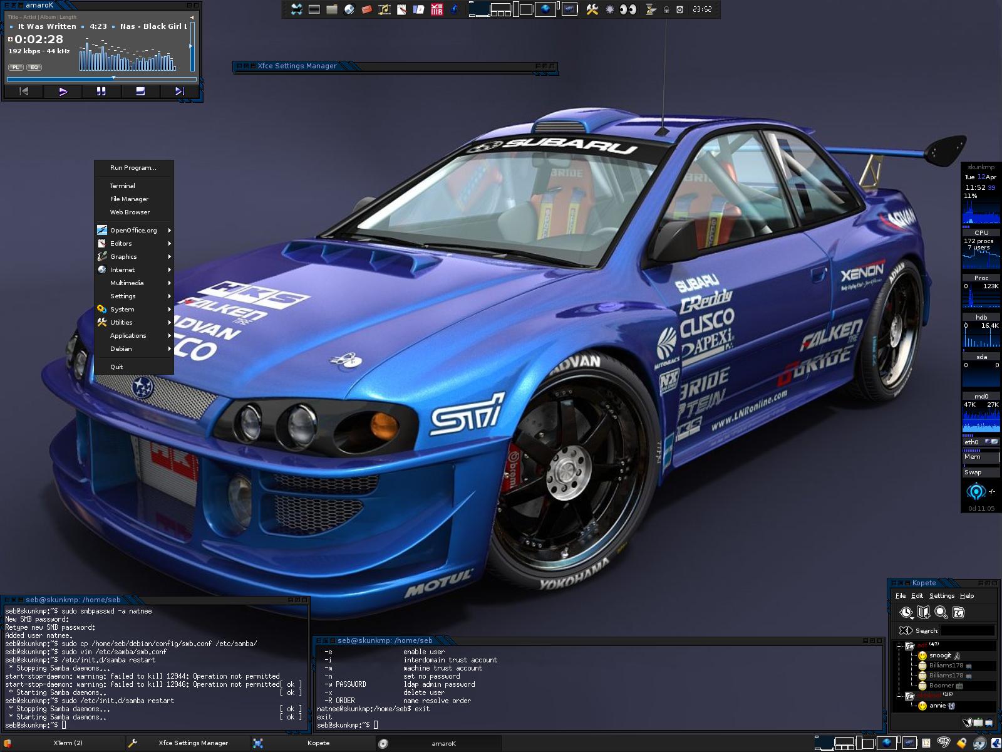Click Kopete's magnifying glass toolbar icon
Viewport: 1002px width, 752px height.
(941, 612)
